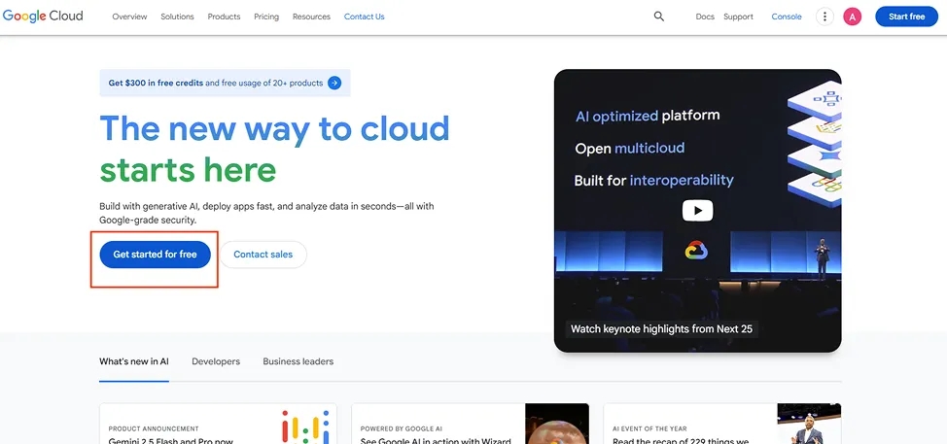Open the Overview menu
947x444 pixels.
tap(130, 17)
